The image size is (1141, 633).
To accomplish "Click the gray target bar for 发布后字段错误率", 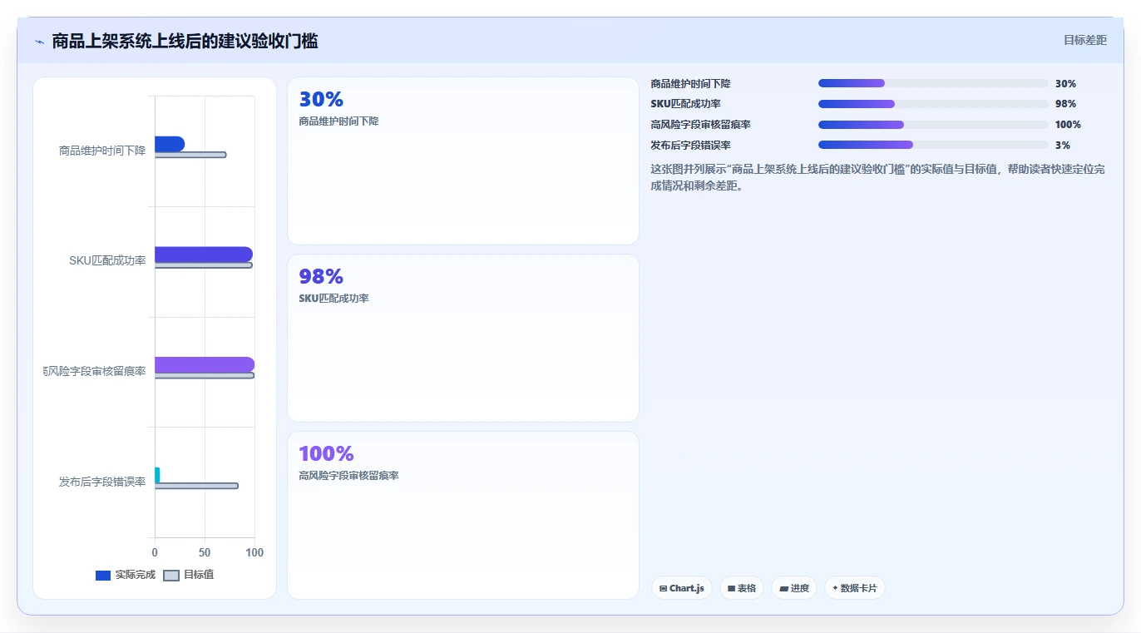I will pyautogui.click(x=196, y=486).
